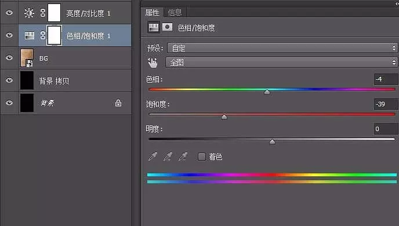This screenshot has height=226, width=399.
Task: Click the 色相 value field showing -4
Action: [386, 79]
